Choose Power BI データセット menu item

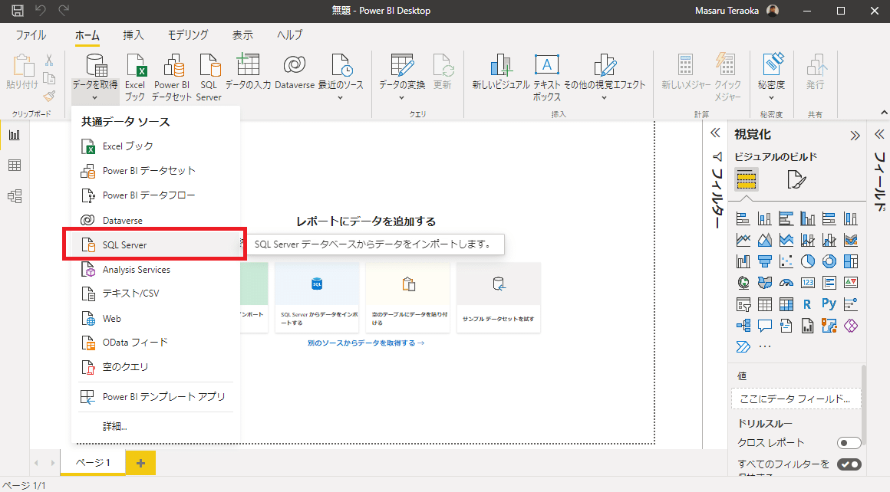156,171
